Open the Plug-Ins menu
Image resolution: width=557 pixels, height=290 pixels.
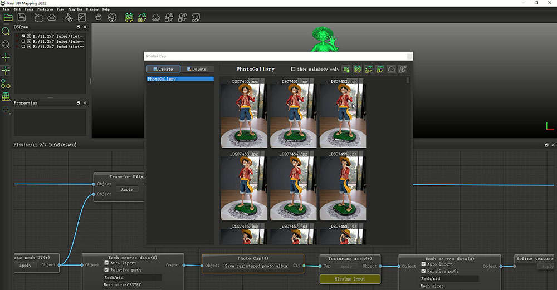coord(74,9)
